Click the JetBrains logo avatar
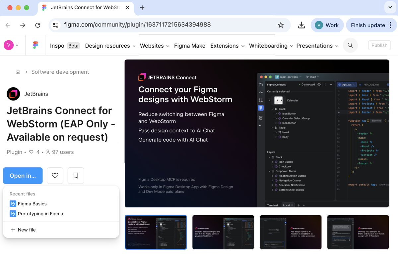The image size is (398, 254). click(13, 94)
